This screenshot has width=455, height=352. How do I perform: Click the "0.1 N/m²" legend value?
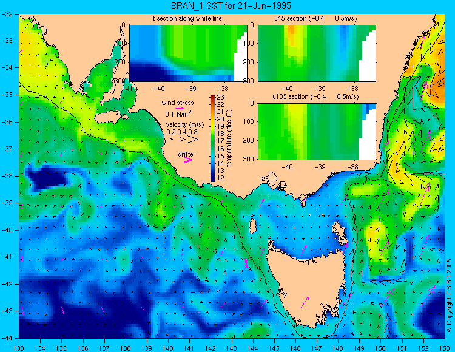coord(178,113)
